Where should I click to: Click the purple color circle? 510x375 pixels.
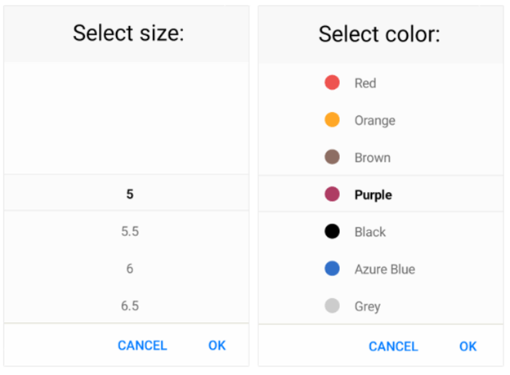point(332,194)
